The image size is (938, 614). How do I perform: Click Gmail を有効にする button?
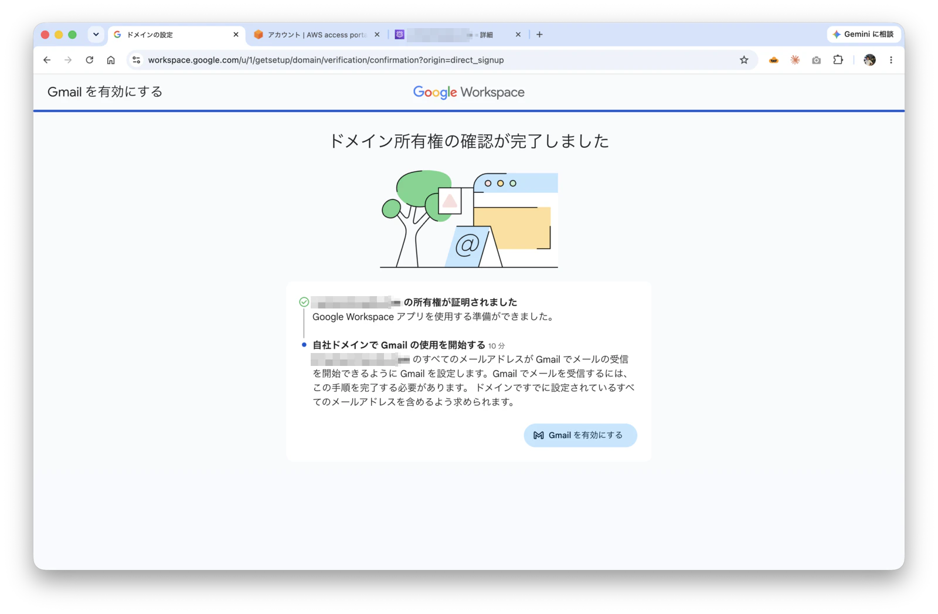point(580,435)
